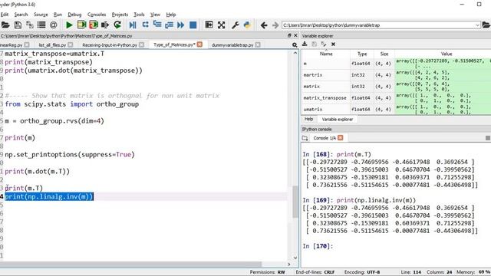The image size is (491, 276).
Task: Undock the editor pane icon
Action: (x=289, y=36)
